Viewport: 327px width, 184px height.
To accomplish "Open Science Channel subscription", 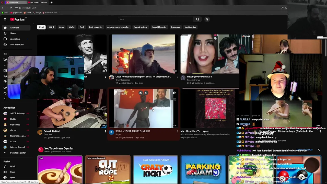I will point(16,147).
